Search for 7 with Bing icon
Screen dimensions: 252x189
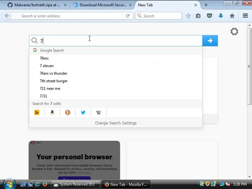(37, 112)
